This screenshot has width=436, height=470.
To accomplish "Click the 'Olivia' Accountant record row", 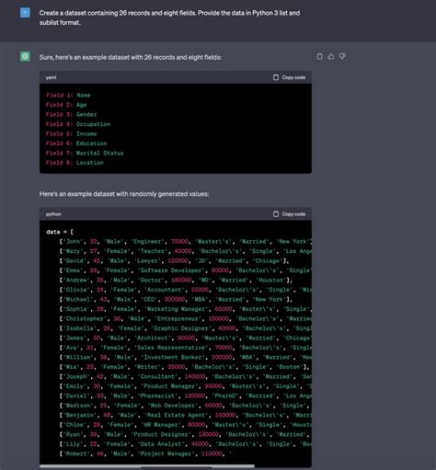I will coord(186,290).
